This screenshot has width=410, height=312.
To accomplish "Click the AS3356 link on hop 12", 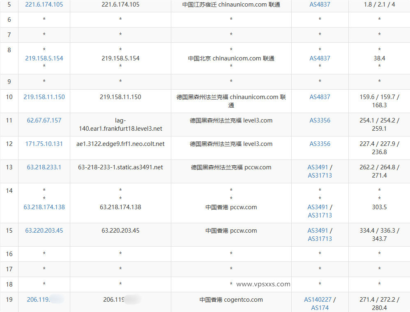I will pyautogui.click(x=320, y=144).
